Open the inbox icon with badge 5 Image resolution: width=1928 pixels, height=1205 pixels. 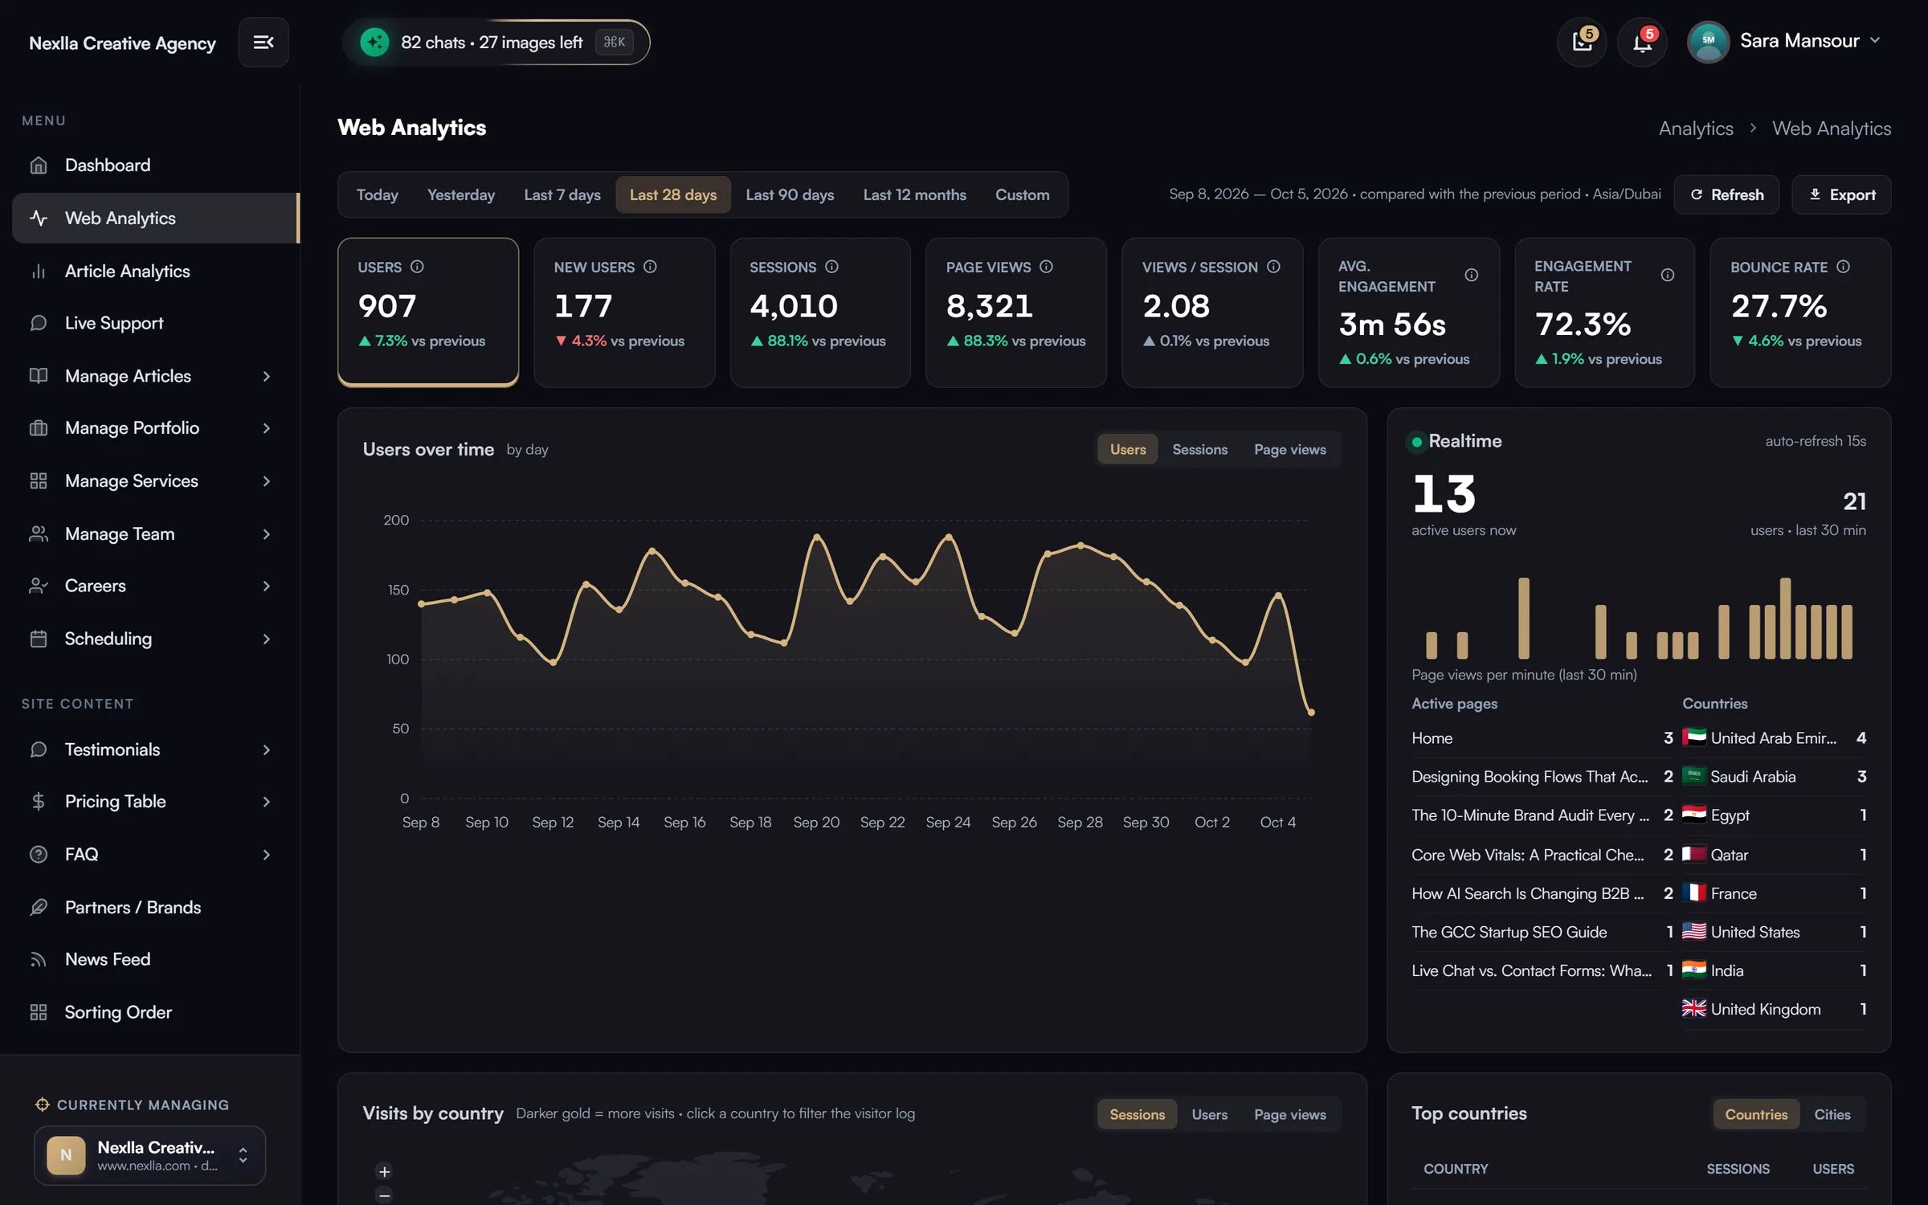(x=1582, y=42)
